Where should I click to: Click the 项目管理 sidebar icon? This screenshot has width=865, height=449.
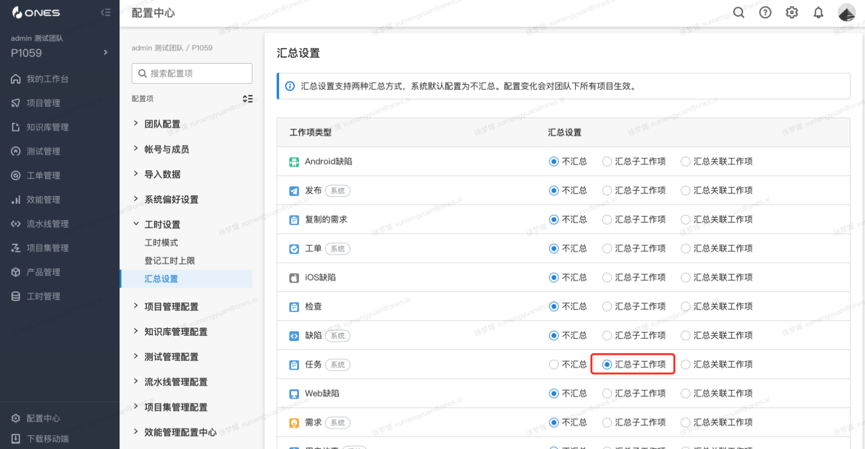(16, 103)
